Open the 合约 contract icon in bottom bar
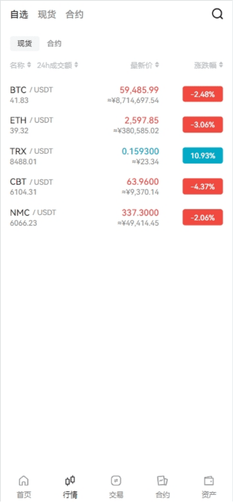233x502 pixels. point(162,481)
